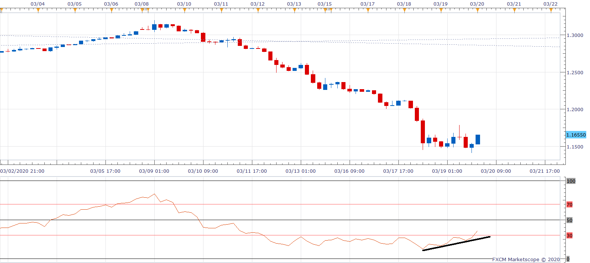
Task: Click the 03/02/2020 21:00 time label
Action: pos(22,171)
